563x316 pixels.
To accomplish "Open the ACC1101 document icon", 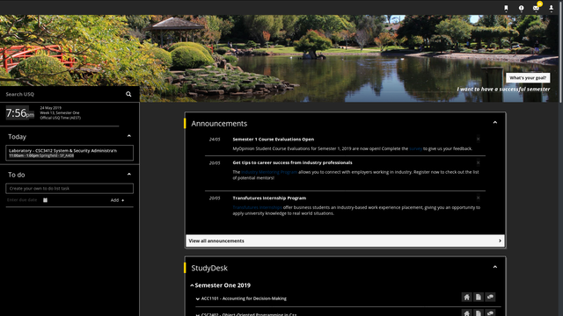I will [479, 297].
